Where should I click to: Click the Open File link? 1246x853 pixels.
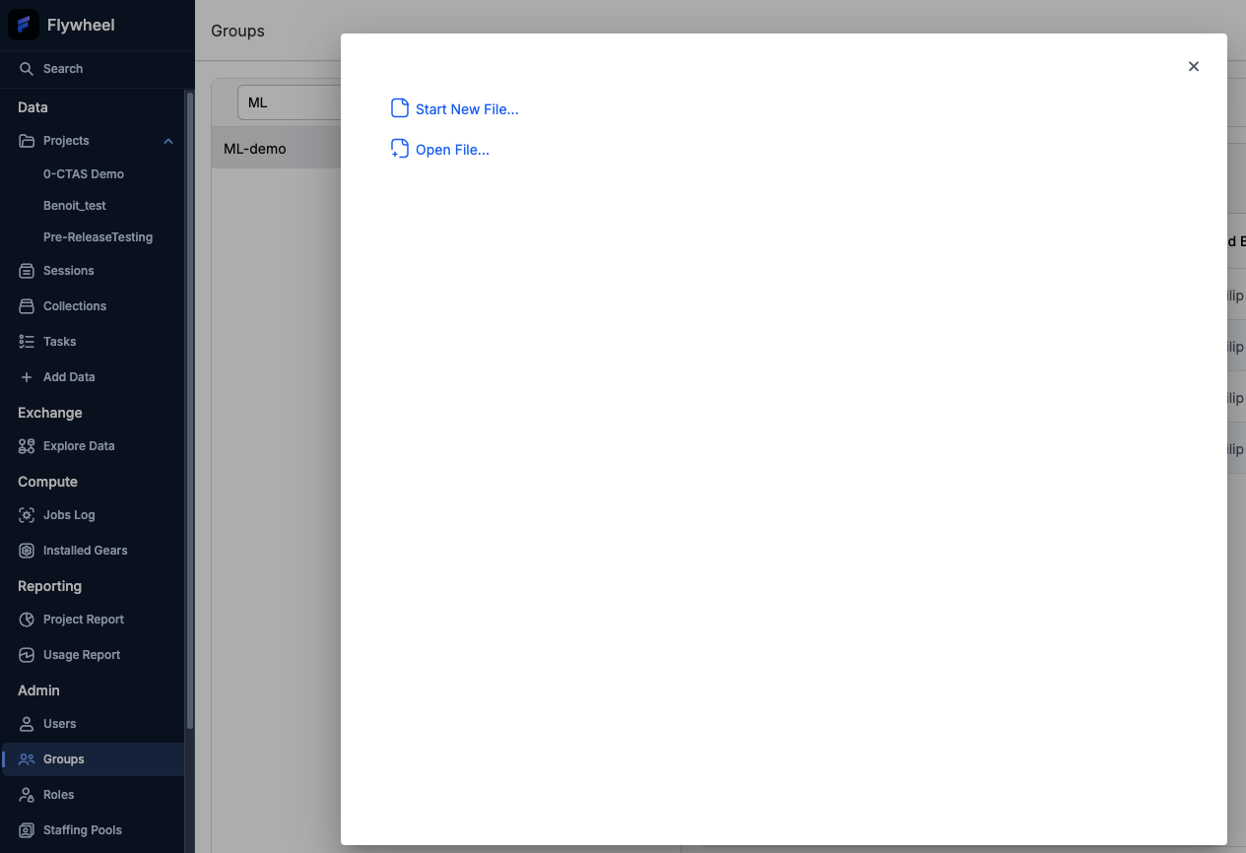click(452, 149)
